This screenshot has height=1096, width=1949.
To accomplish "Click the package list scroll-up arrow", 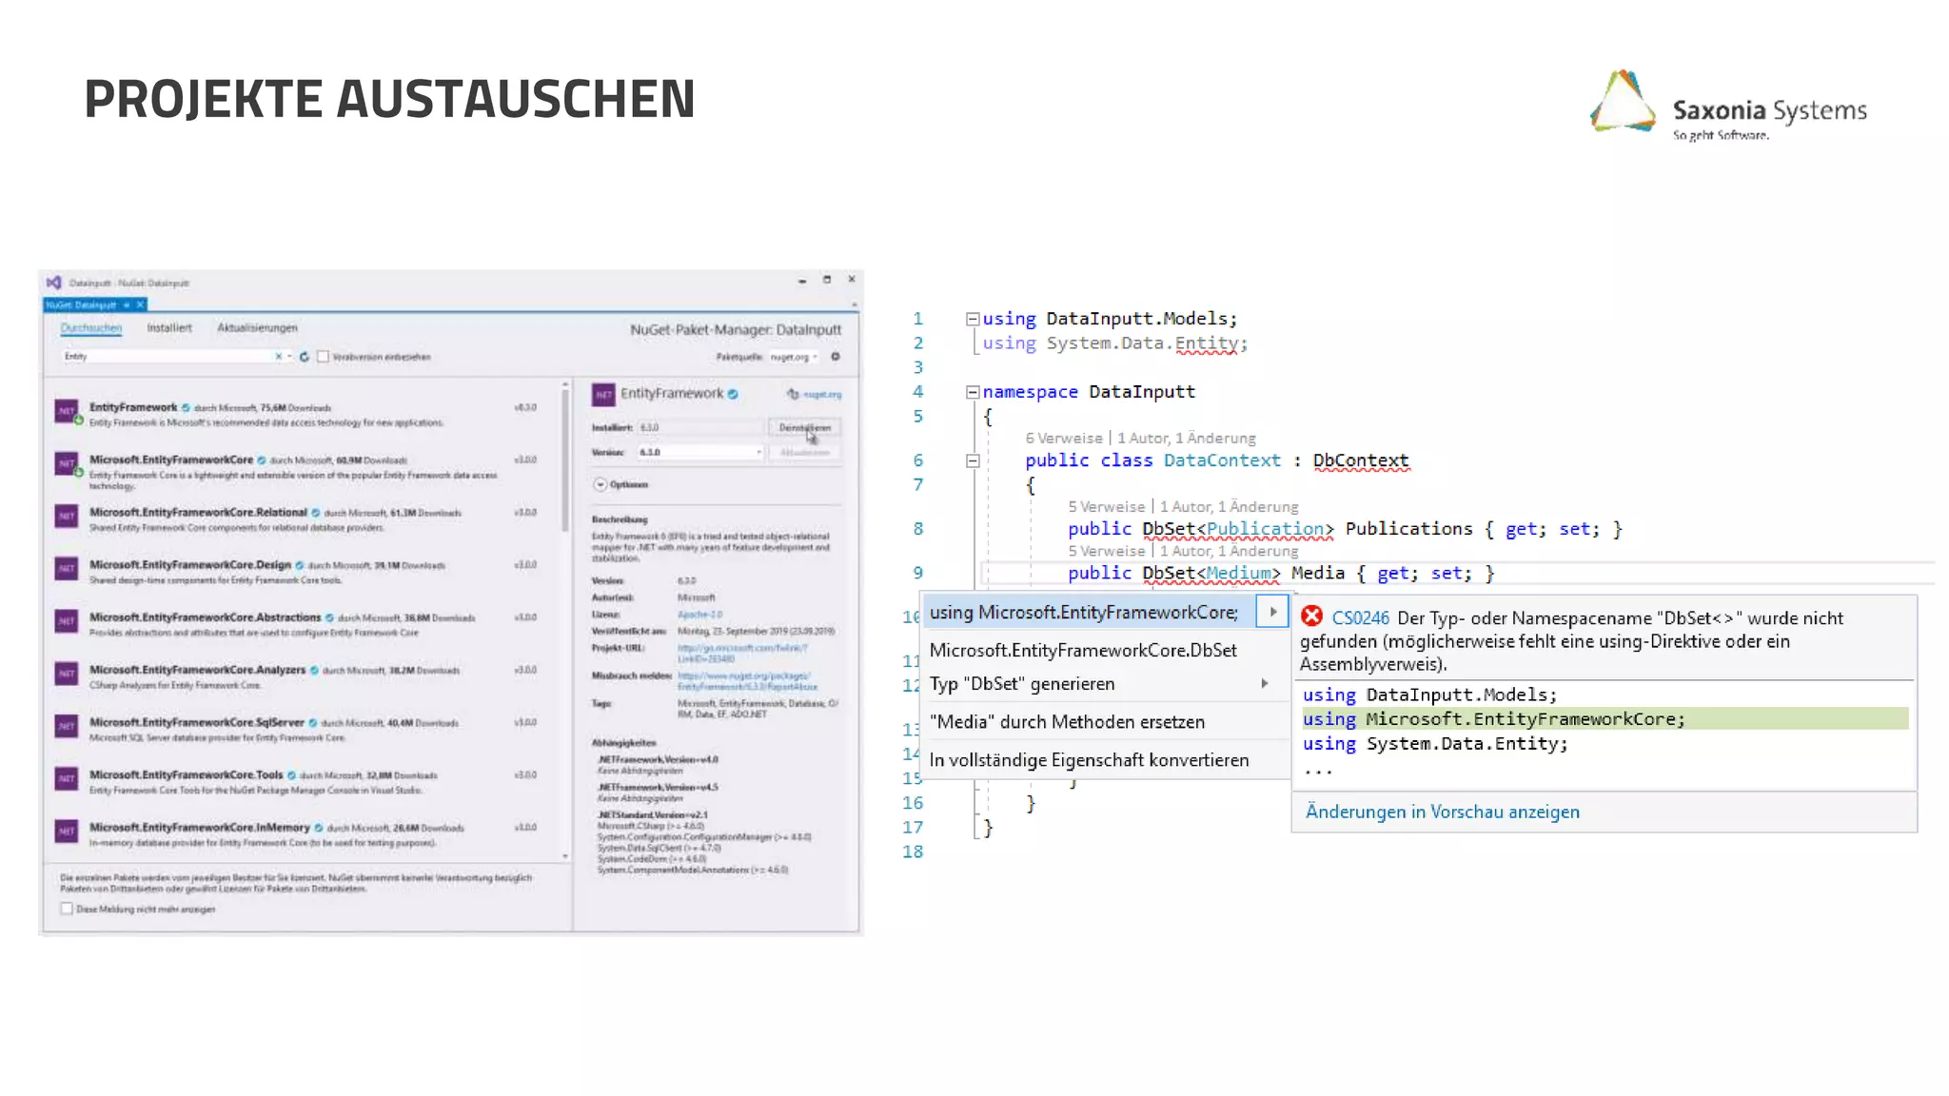I will point(565,383).
